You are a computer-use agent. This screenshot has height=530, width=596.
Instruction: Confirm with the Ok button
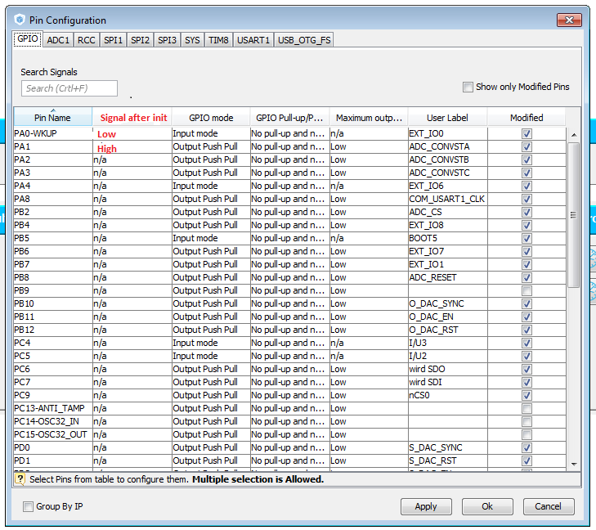click(x=487, y=506)
